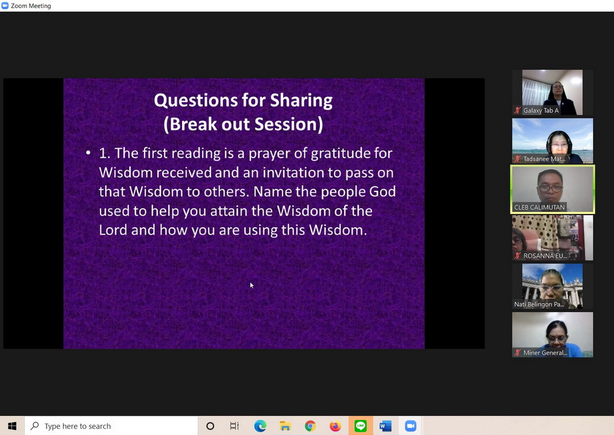Select Tadsanee Mat... participant video tile
Image resolution: width=614 pixels, height=435 pixels.
(552, 140)
